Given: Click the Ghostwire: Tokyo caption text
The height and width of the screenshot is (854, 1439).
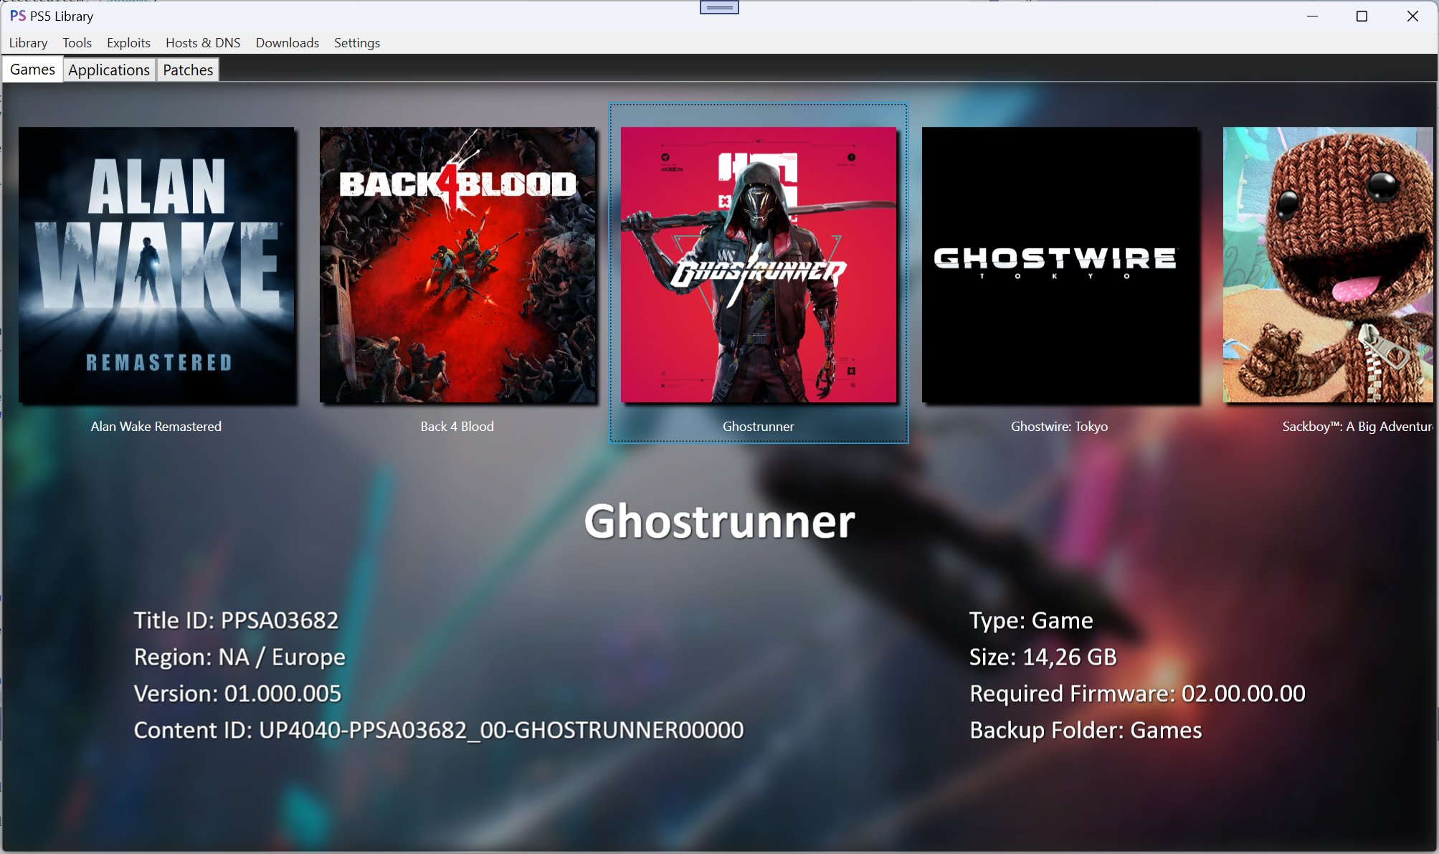Looking at the screenshot, I should pos(1060,427).
